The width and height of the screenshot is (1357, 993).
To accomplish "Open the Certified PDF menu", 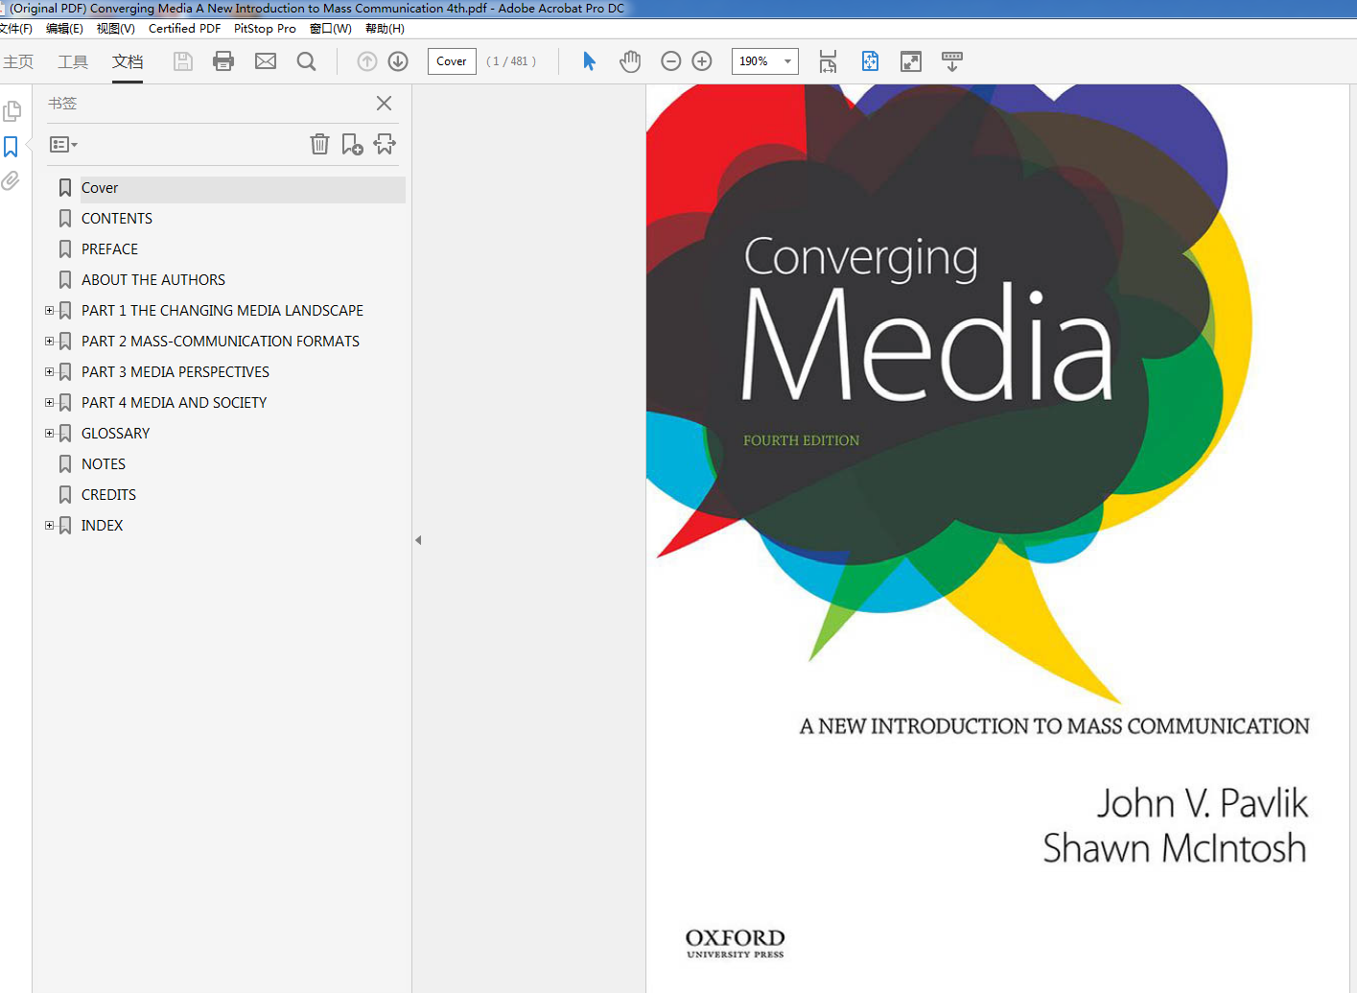I will 184,29.
